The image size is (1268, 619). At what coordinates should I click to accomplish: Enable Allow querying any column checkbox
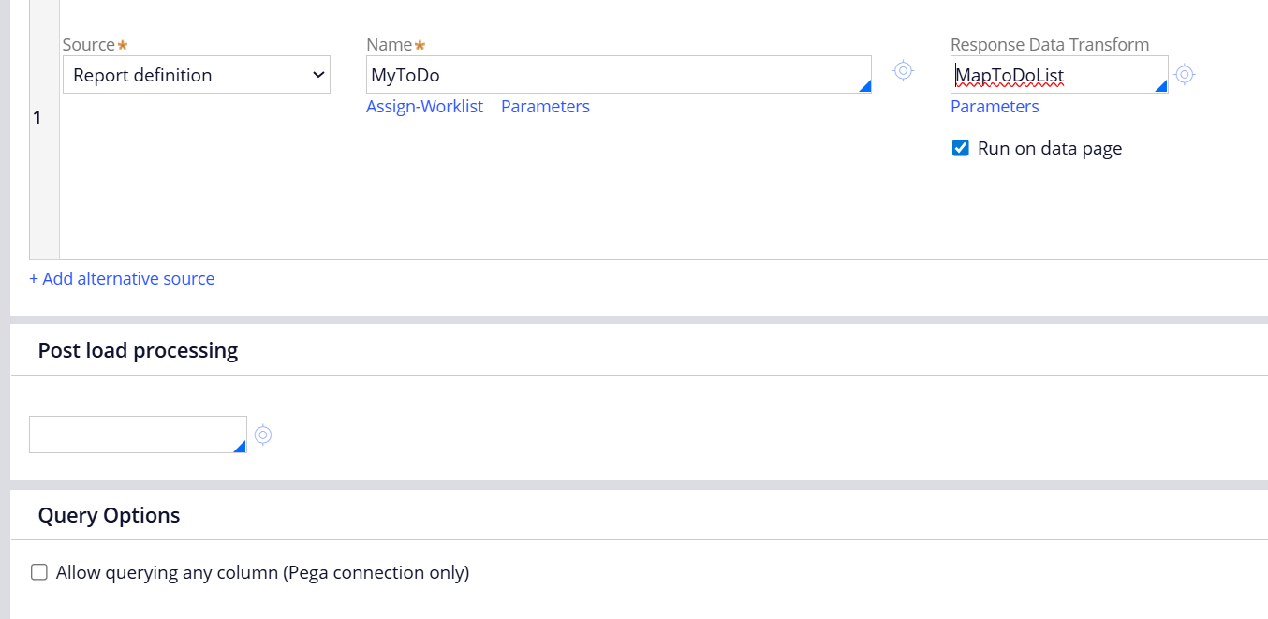[39, 572]
